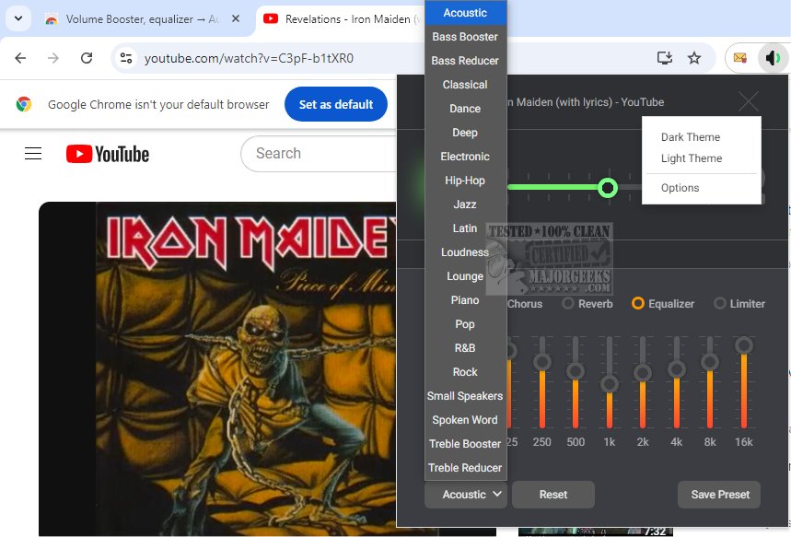Choose Bass Booster from the preset list
The width and height of the screenshot is (791, 537).
pyautogui.click(x=465, y=37)
